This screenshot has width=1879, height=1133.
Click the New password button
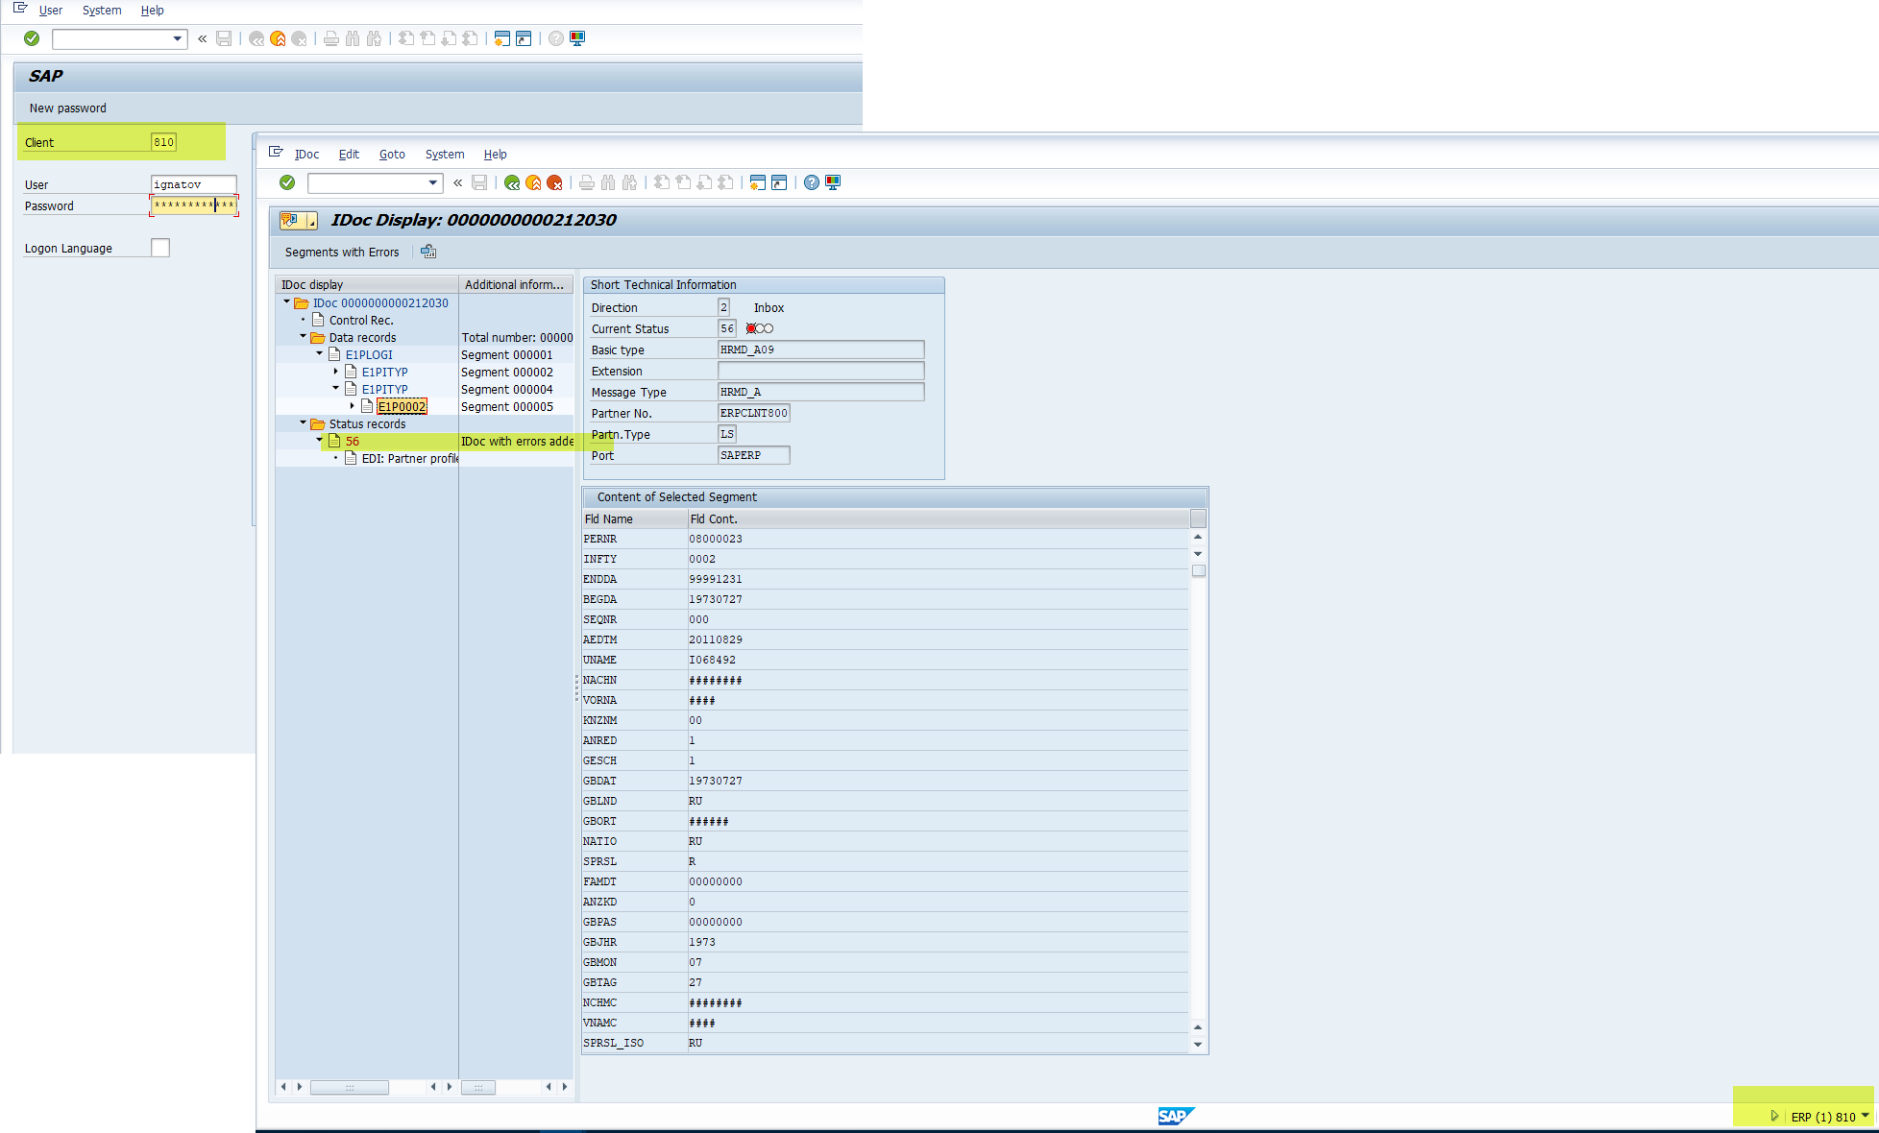67,108
